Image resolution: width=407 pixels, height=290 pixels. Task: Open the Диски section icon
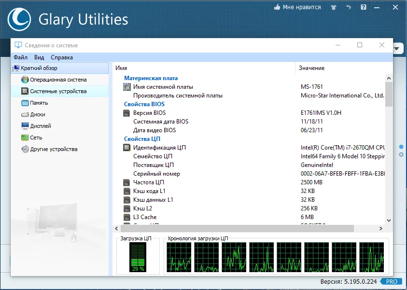(x=25, y=114)
